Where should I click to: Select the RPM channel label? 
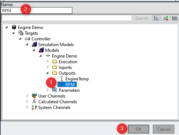click(x=70, y=85)
